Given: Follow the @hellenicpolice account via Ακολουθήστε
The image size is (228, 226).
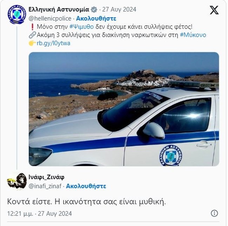Looking at the screenshot, I should [96, 19].
